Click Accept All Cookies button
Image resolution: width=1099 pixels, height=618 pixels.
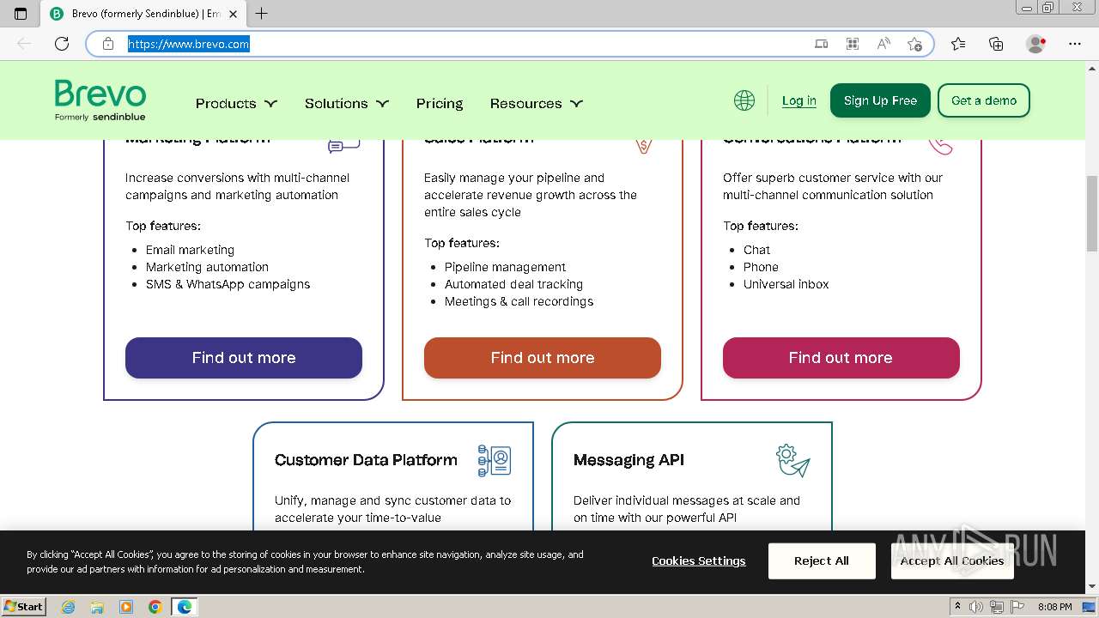coord(952,560)
